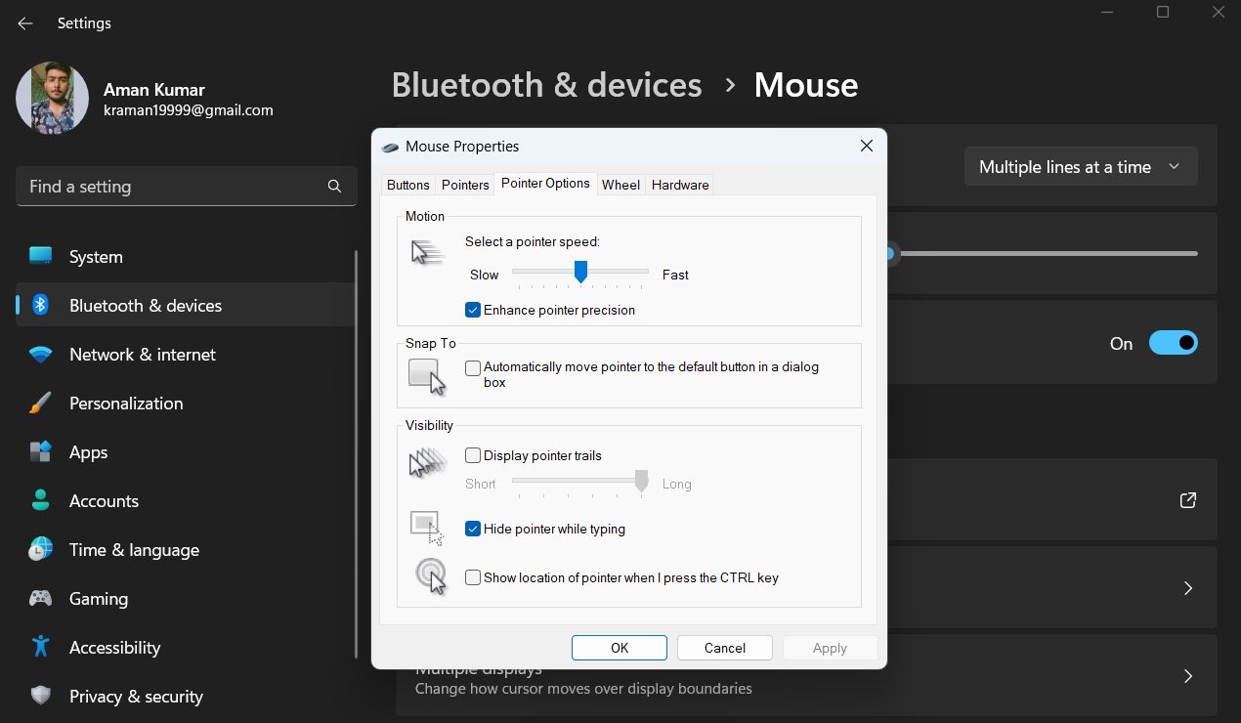Click the search magnifier icon
1241x723 pixels.
334,186
